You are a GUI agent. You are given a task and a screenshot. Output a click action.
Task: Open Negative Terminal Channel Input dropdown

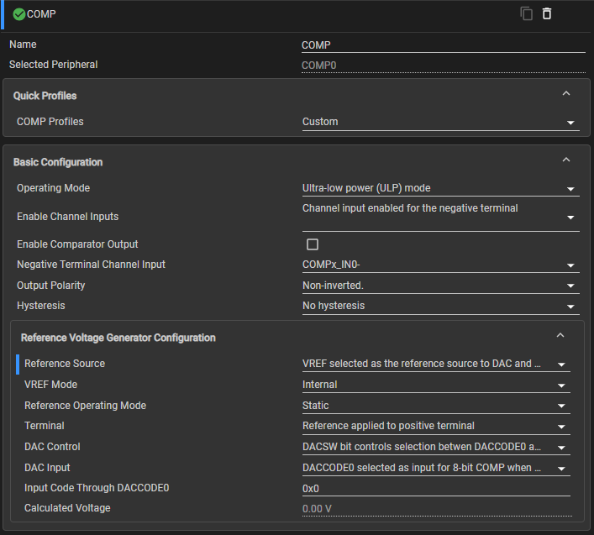tap(440, 265)
